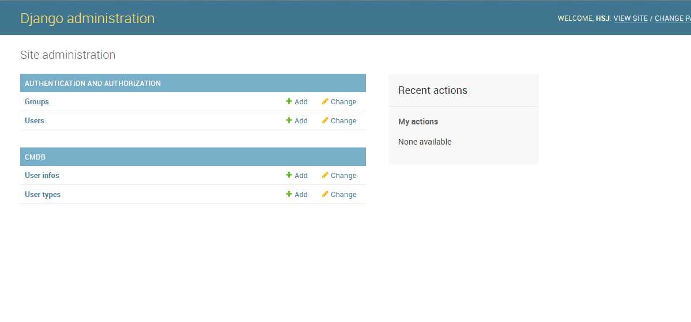This screenshot has width=691, height=322.
Task: Click the HSJ username in header
Action: pyautogui.click(x=602, y=18)
